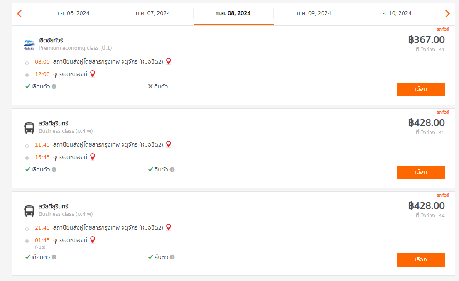This screenshot has width=459, height=281.
Task: Open map pin for 01:45 Nong Ki arrival
Action: (x=93, y=240)
